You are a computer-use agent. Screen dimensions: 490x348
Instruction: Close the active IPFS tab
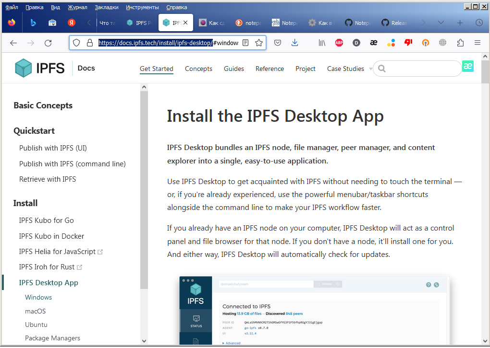[185, 23]
